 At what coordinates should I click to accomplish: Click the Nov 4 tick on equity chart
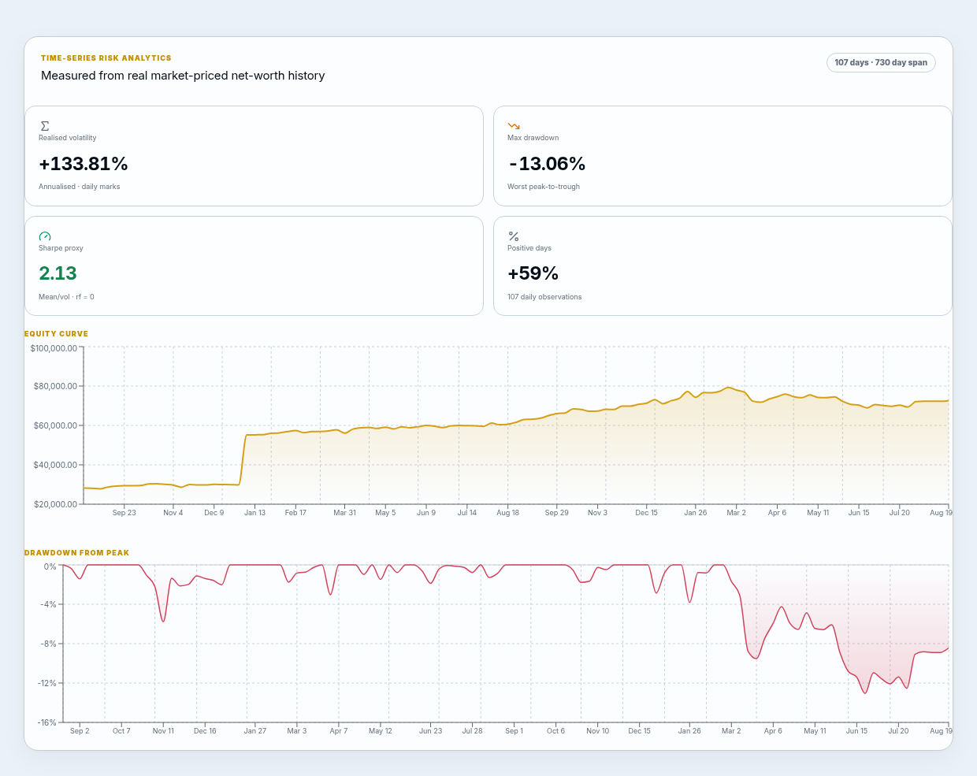(x=173, y=513)
